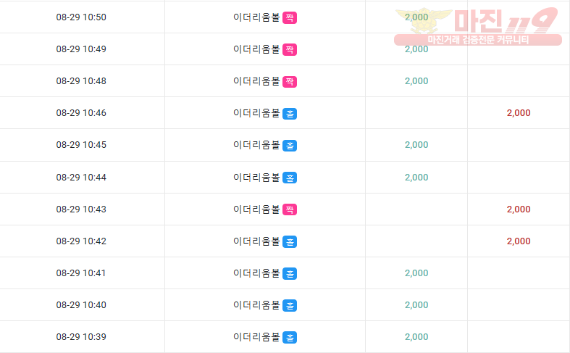Click green 2,000 amount in the 10:40 row
Viewport: 570px width, 353px height.
tap(416, 305)
